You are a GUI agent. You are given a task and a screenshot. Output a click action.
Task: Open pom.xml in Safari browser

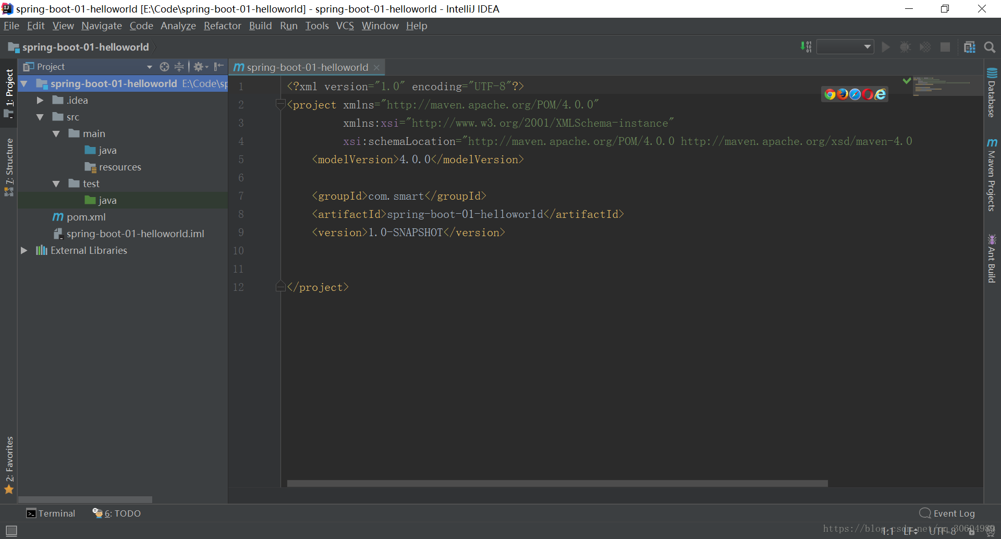(x=855, y=94)
